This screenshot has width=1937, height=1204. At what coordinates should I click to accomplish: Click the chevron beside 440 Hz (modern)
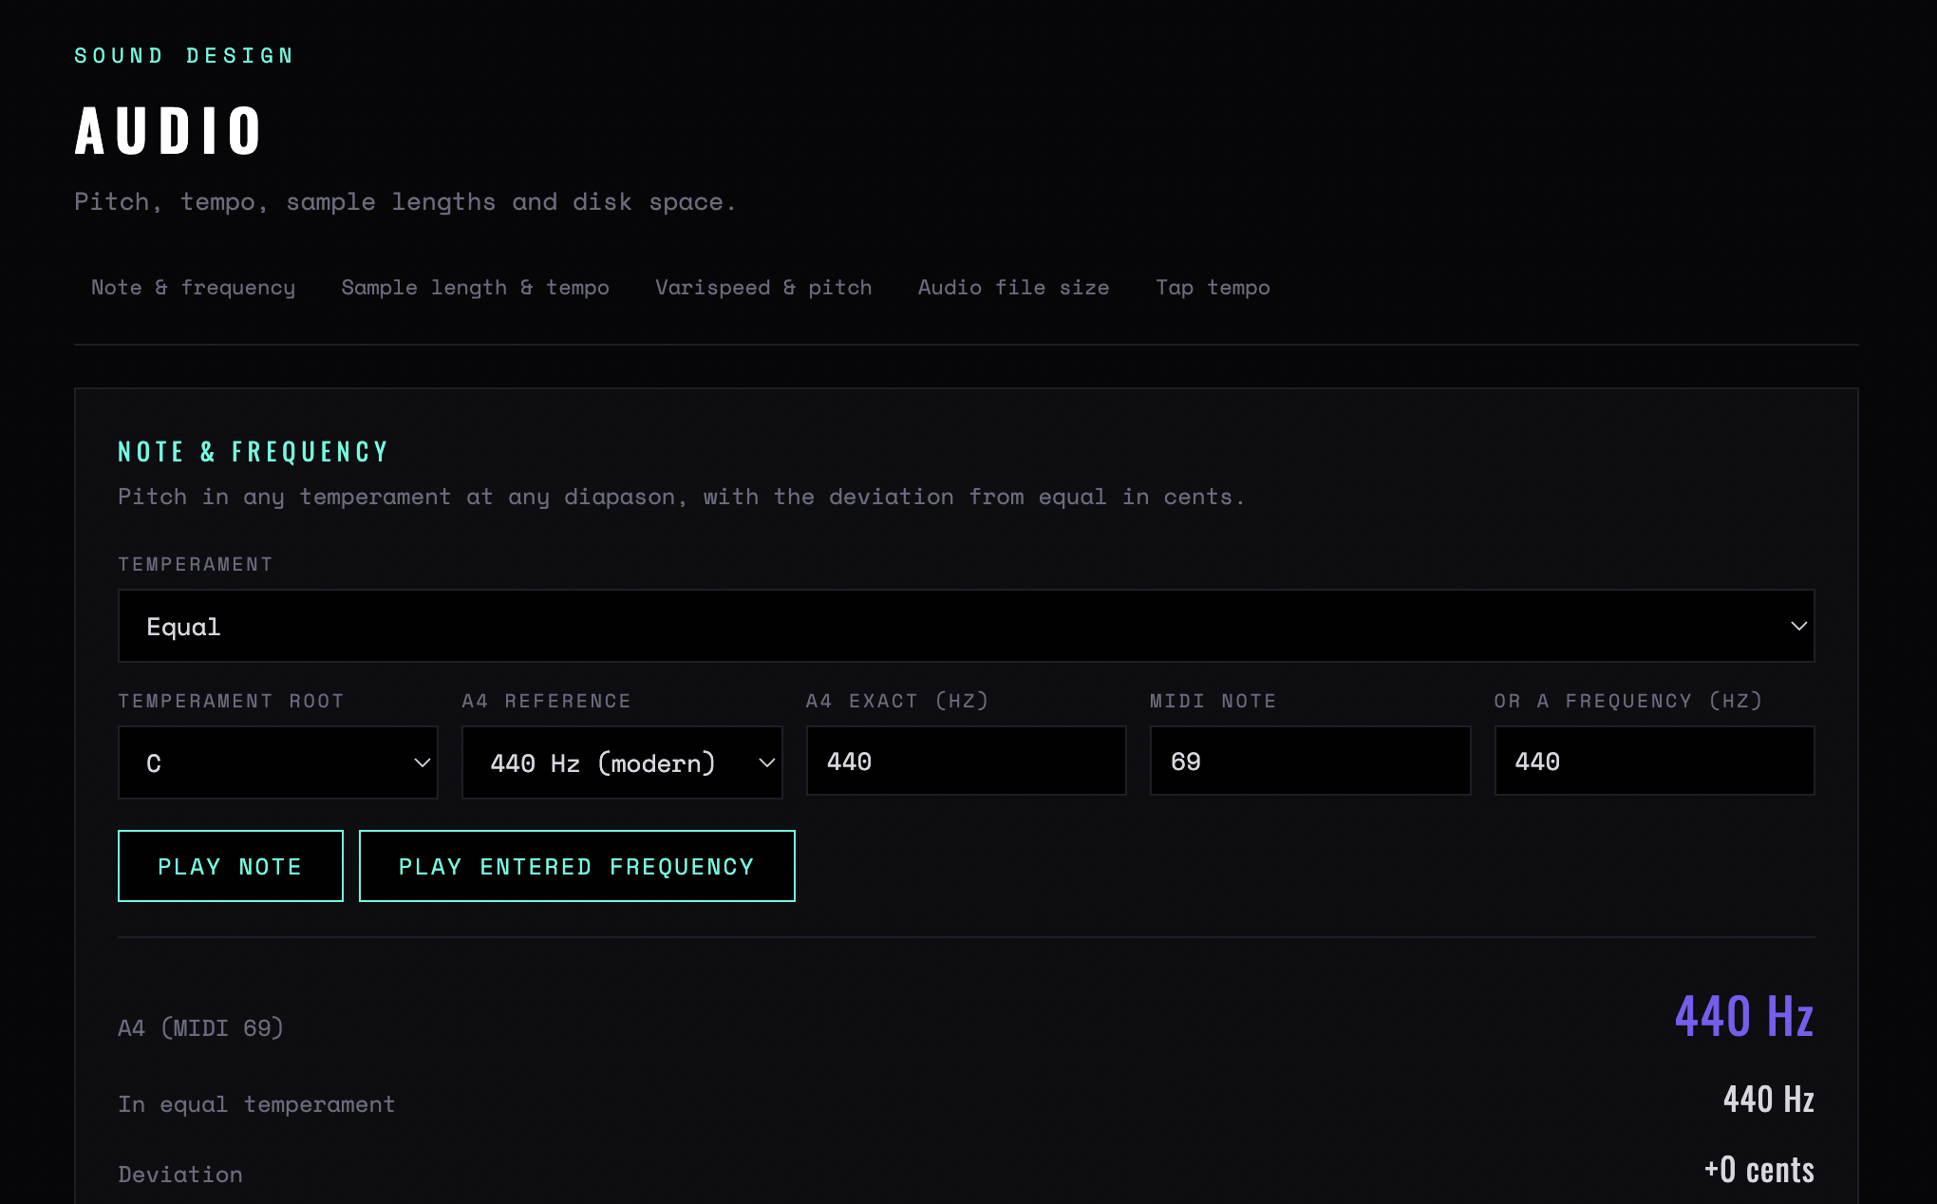tap(766, 762)
